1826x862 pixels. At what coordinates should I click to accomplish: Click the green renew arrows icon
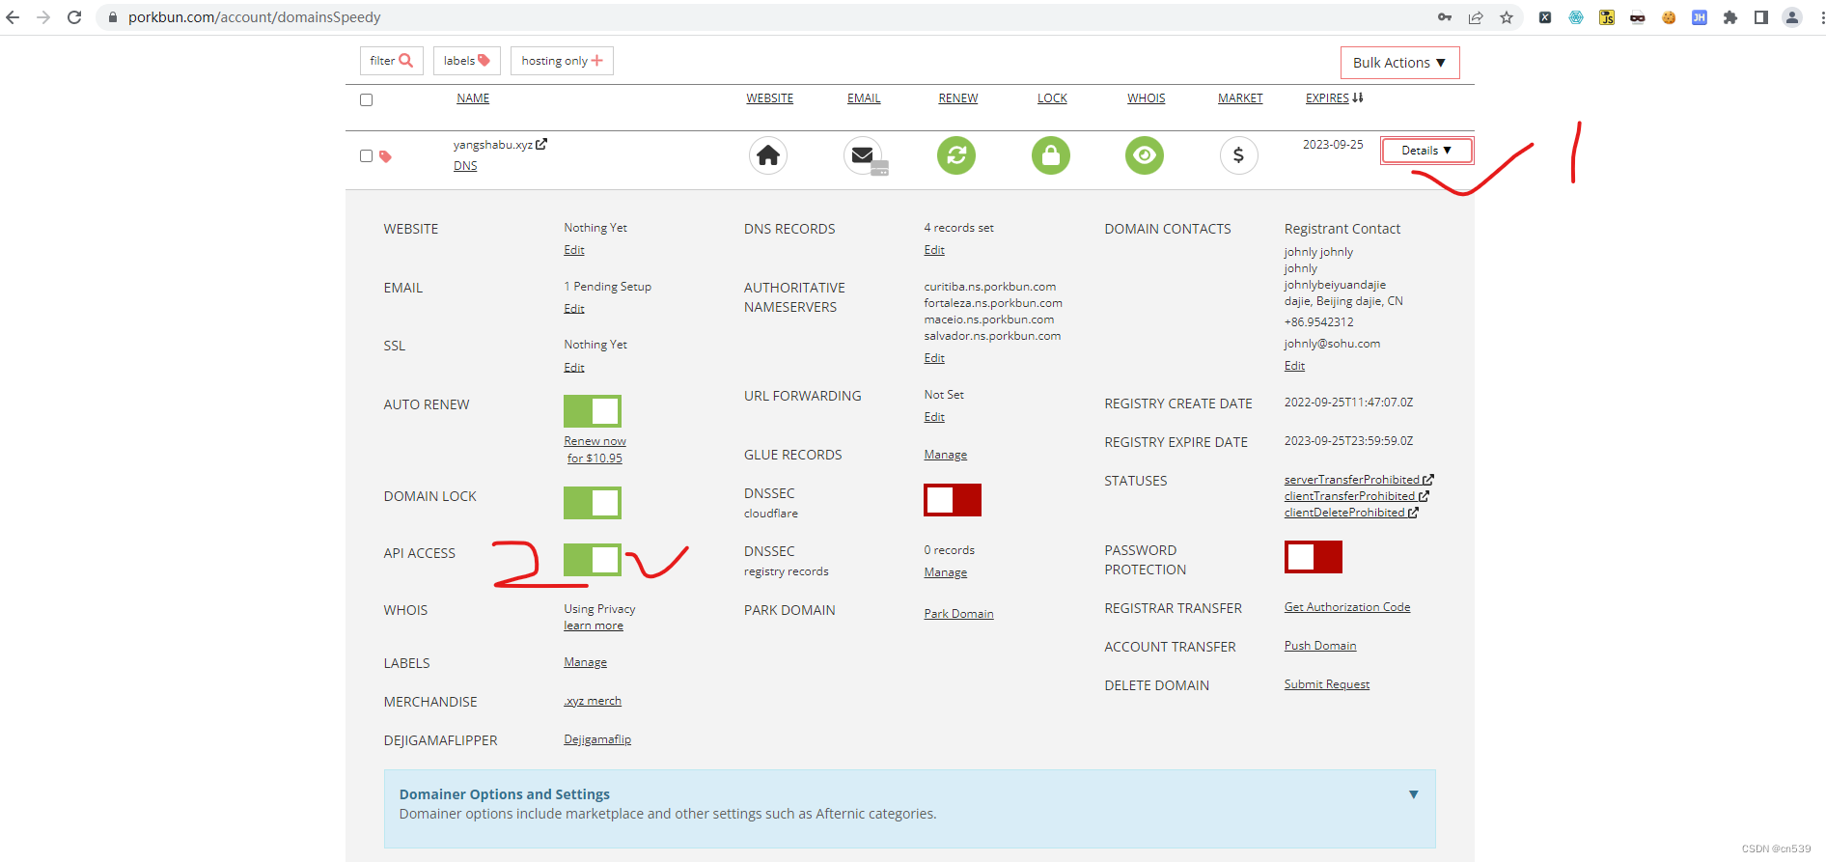[956, 155]
